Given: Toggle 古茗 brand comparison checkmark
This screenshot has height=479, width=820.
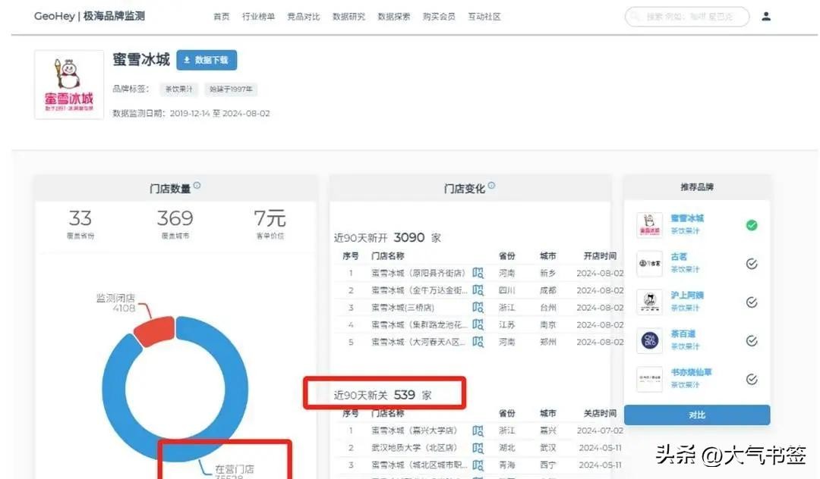Looking at the screenshot, I should click(751, 264).
